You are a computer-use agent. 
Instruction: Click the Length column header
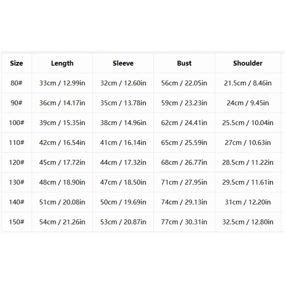(62, 63)
